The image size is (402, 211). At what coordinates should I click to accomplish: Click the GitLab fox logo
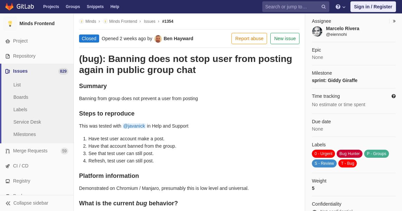point(9,7)
